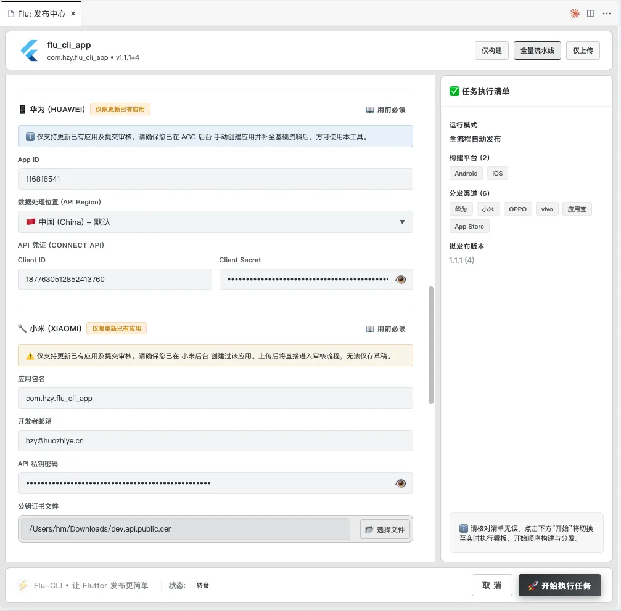
Task: Click the 公钥证书文件 path field
Action: pyautogui.click(x=186, y=528)
